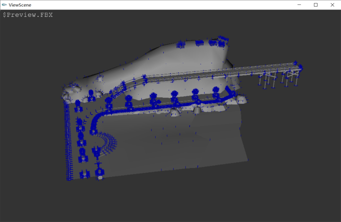Maximize the ViewScene window
Screen dimensions: 341x222
coord(315,5)
